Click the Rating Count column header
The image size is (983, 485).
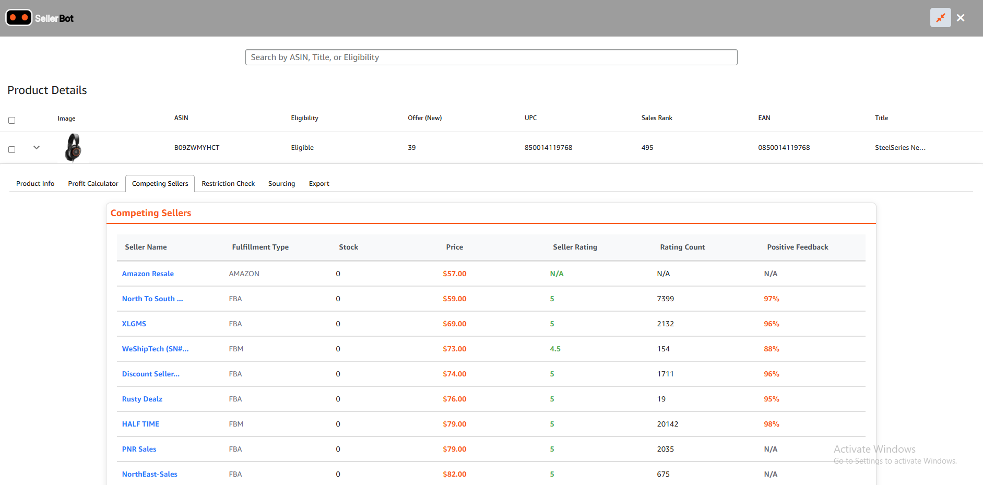pyautogui.click(x=682, y=247)
